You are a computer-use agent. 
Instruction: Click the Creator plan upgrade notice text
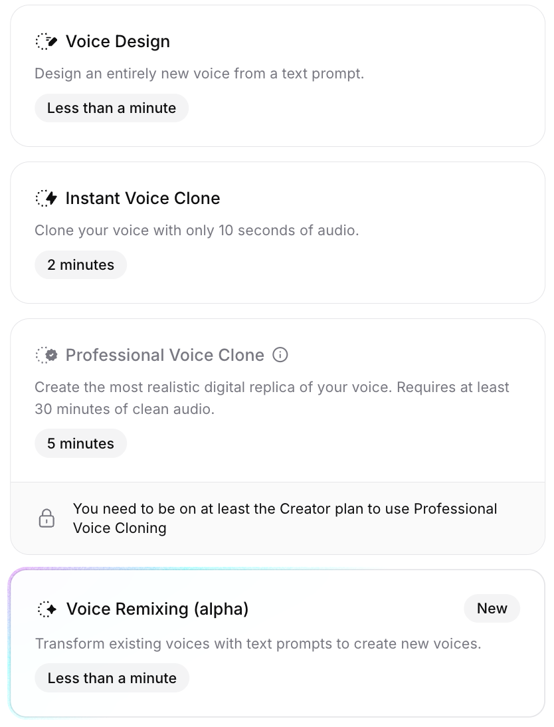coord(285,518)
